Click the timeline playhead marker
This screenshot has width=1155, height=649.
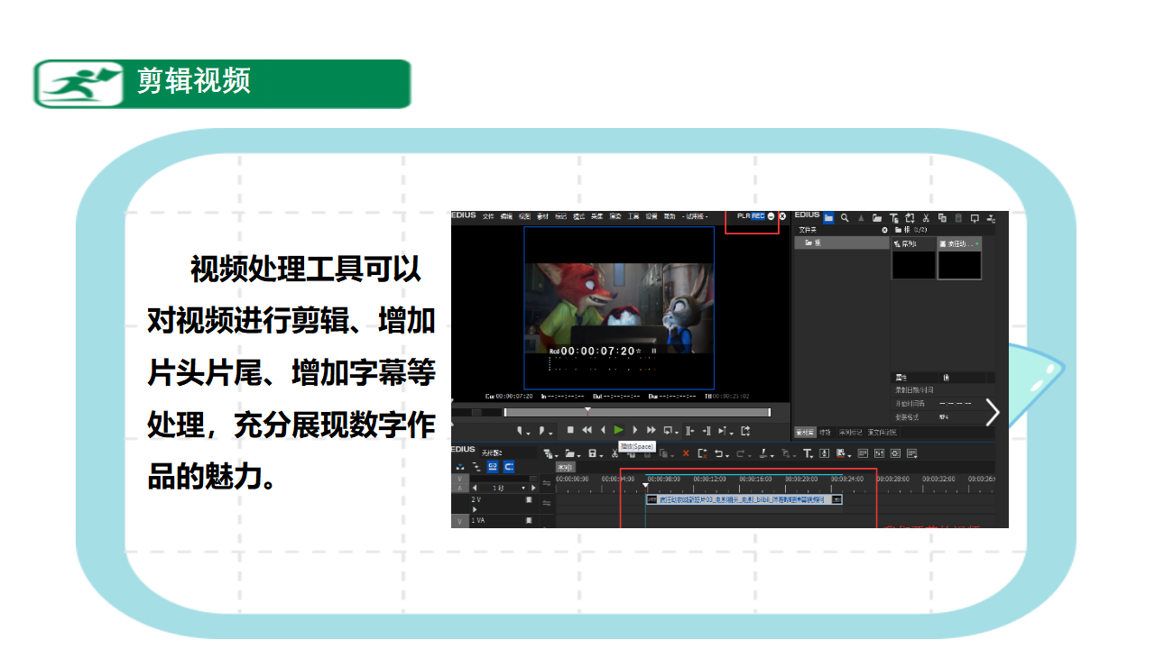tap(645, 485)
